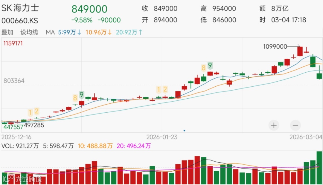
Task: Click the 2026-03-04 end date label
Action: point(306,137)
